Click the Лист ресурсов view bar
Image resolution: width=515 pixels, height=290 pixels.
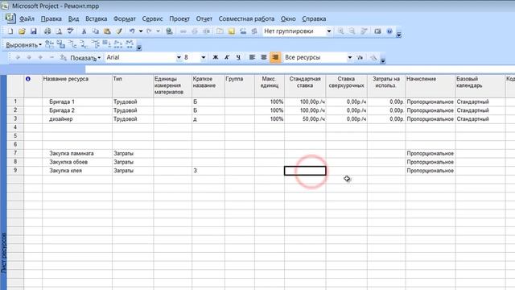3,183
